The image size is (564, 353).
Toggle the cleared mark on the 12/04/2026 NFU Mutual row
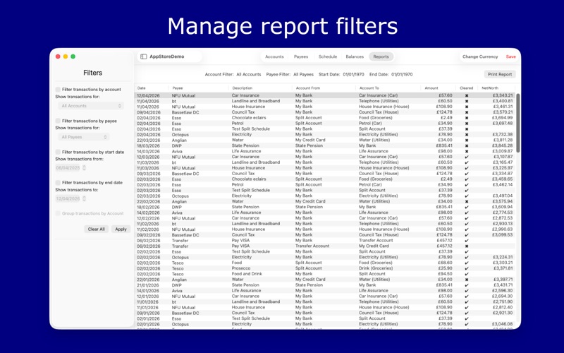(x=467, y=96)
